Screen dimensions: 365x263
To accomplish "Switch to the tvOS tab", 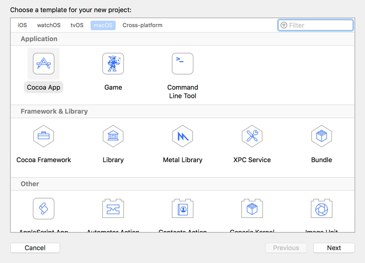I will click(x=77, y=25).
